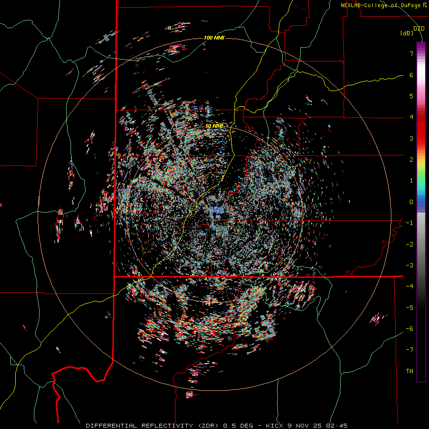Click the DZD legend title
This screenshot has width=429, height=429.
(419, 29)
